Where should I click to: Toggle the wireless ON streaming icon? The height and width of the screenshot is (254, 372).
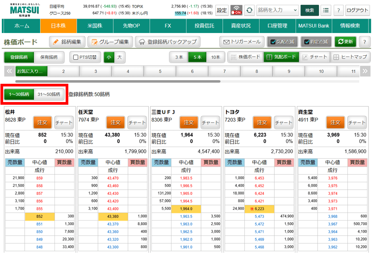[236, 10]
